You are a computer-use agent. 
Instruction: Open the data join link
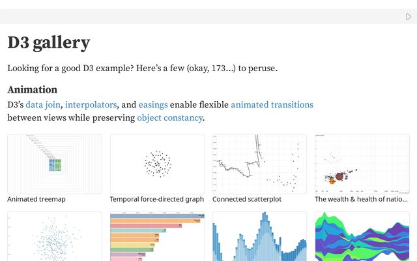coord(44,104)
